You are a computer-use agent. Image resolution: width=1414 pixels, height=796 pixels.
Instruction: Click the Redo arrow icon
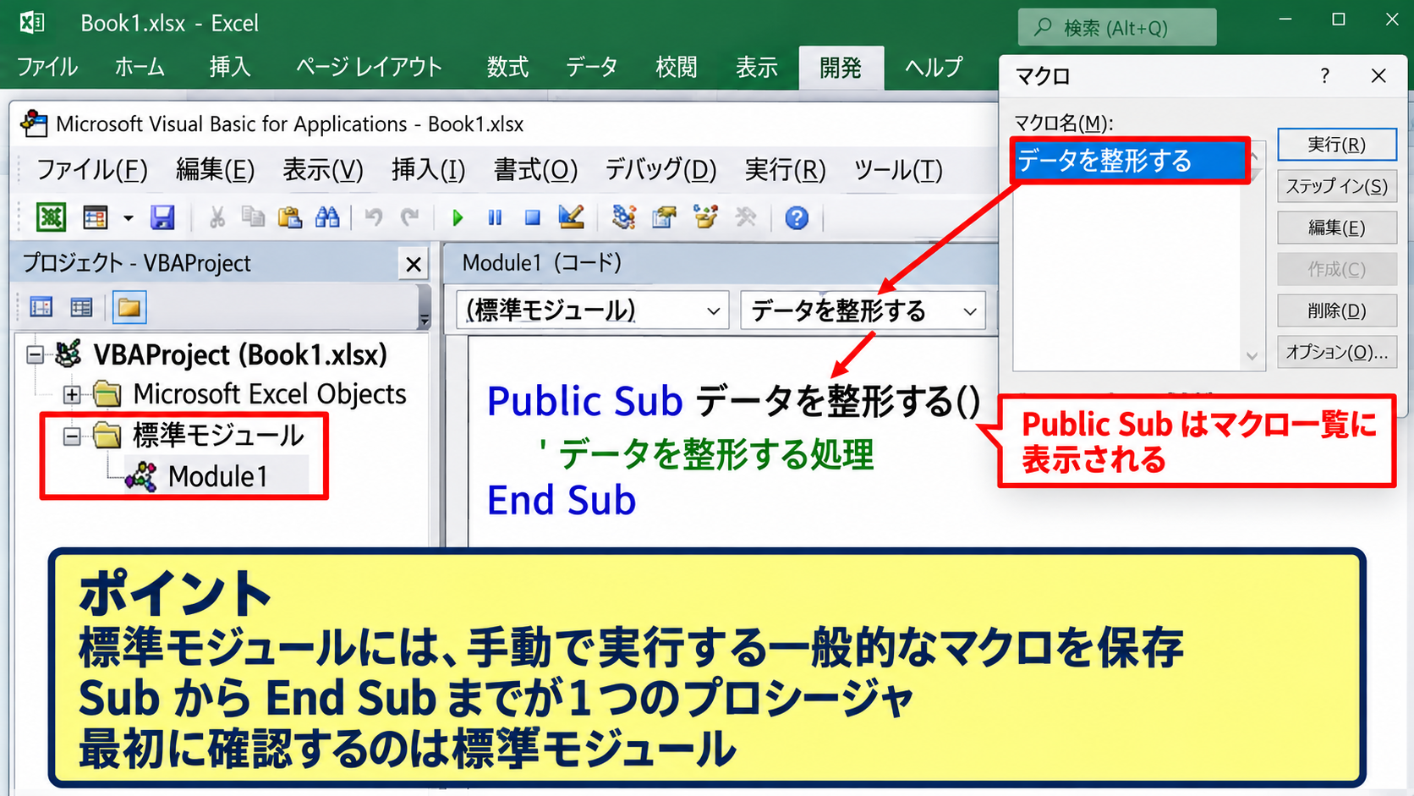(x=410, y=217)
